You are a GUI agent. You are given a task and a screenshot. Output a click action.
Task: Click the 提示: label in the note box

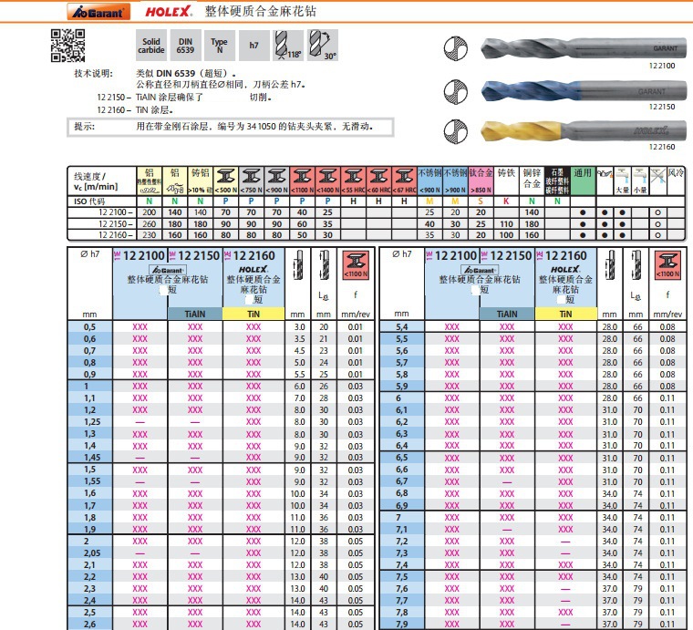click(84, 127)
